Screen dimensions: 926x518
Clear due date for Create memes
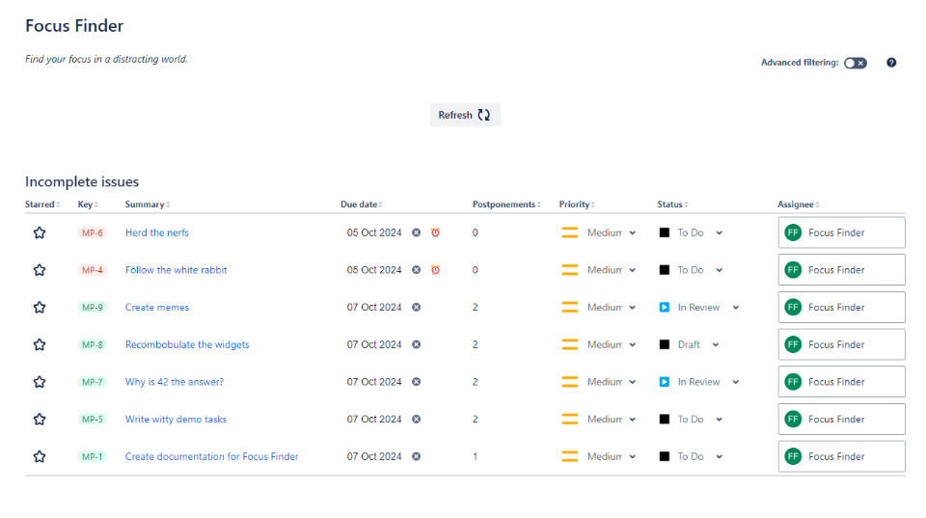pyautogui.click(x=417, y=308)
